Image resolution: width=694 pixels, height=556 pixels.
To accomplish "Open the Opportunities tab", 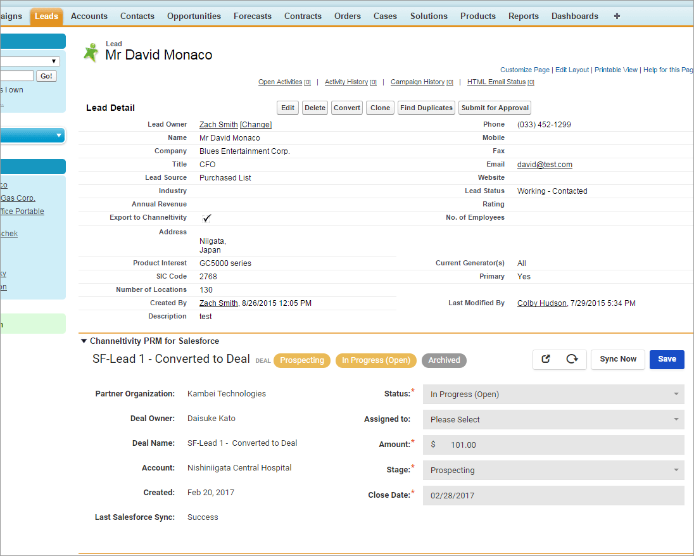I will click(x=194, y=16).
